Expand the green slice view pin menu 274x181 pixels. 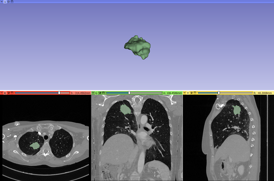tap(93, 93)
